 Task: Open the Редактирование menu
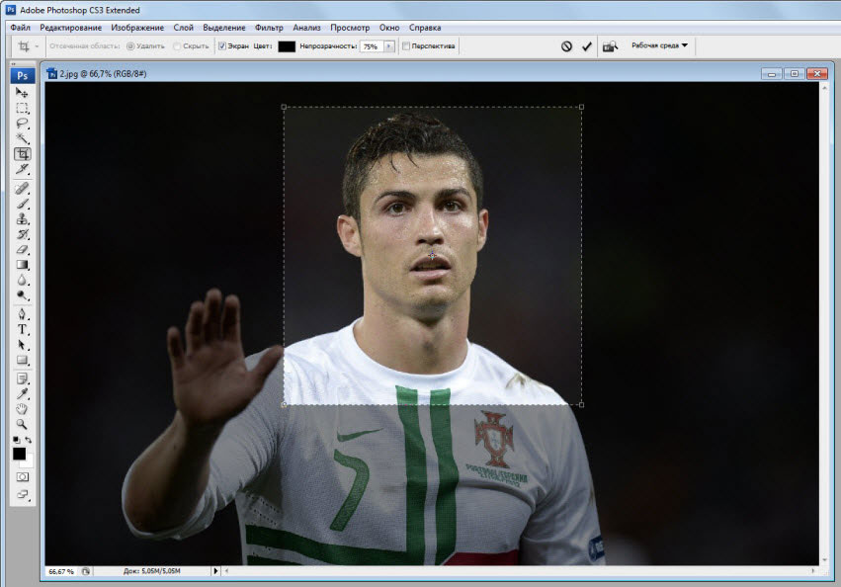click(71, 28)
